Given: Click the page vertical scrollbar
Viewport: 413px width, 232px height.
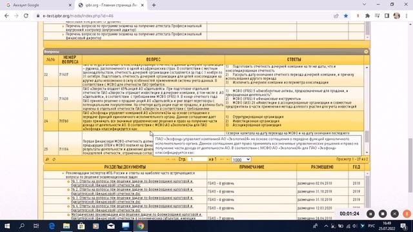Looking at the screenshot, I should point(410,165).
